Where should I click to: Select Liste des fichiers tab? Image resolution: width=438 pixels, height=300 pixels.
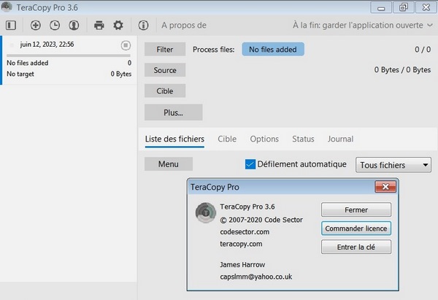pyautogui.click(x=174, y=139)
